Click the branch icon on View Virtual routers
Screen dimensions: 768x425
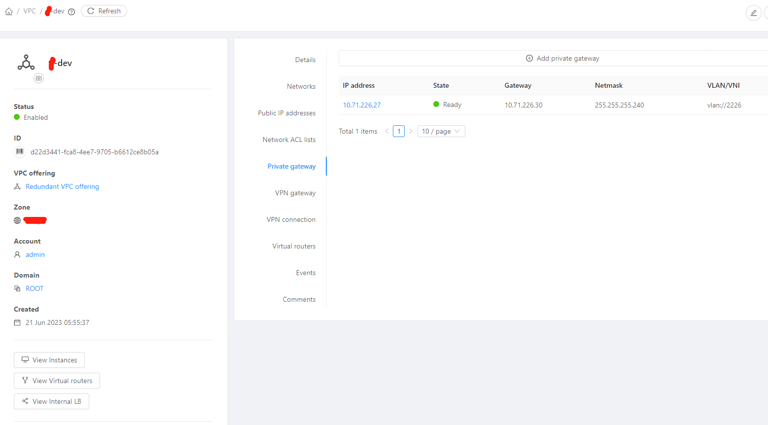25,381
